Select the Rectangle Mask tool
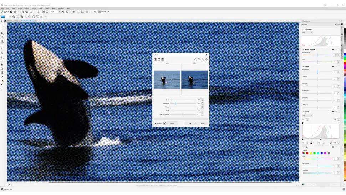This screenshot has width=346, height=195. coord(2,25)
